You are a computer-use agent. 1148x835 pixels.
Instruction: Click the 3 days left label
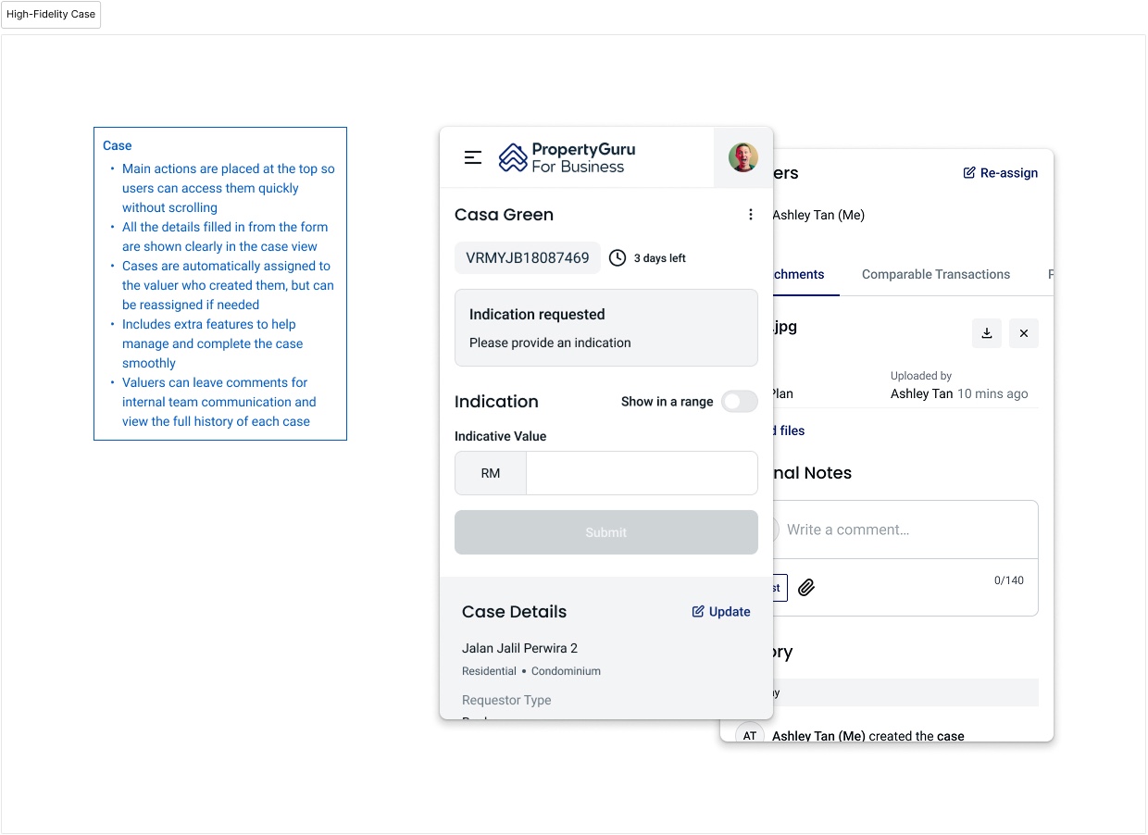click(x=660, y=258)
